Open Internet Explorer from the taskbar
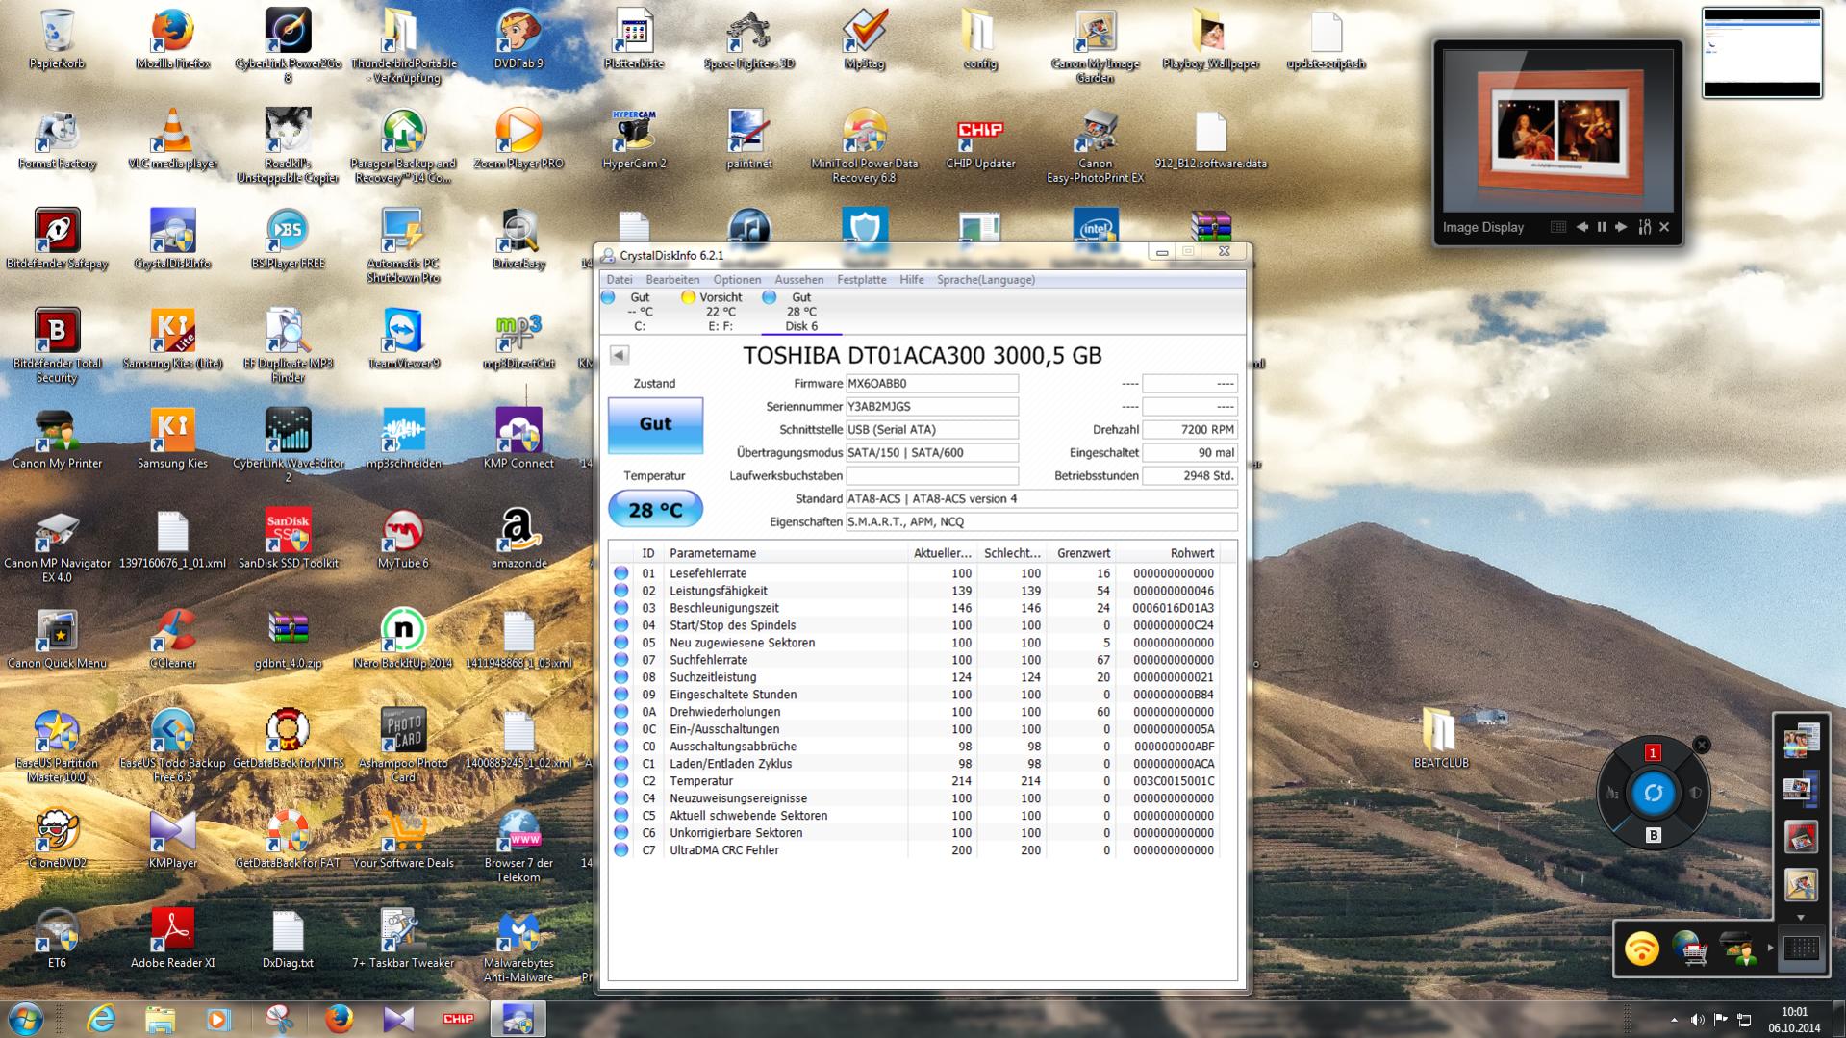Image resolution: width=1846 pixels, height=1038 pixels. pyautogui.click(x=101, y=1019)
